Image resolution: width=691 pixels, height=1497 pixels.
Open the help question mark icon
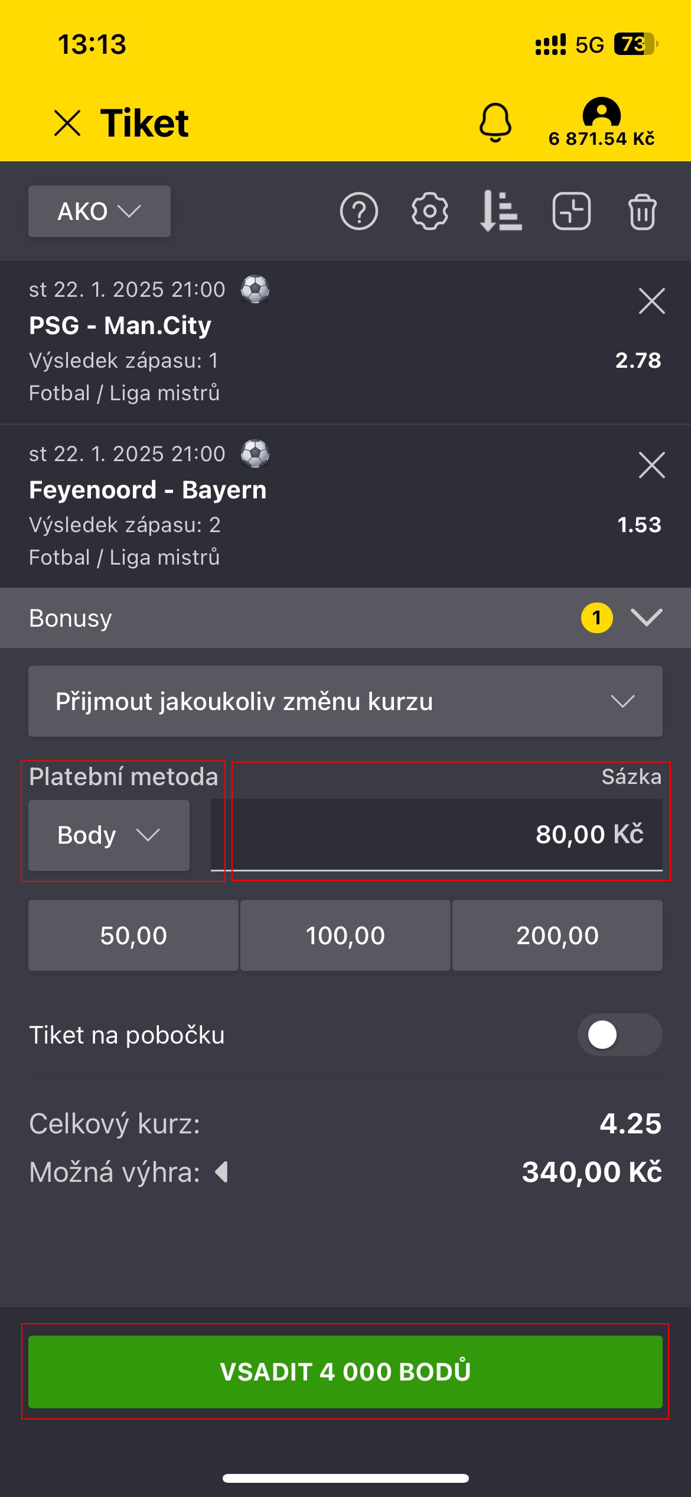[x=359, y=211]
